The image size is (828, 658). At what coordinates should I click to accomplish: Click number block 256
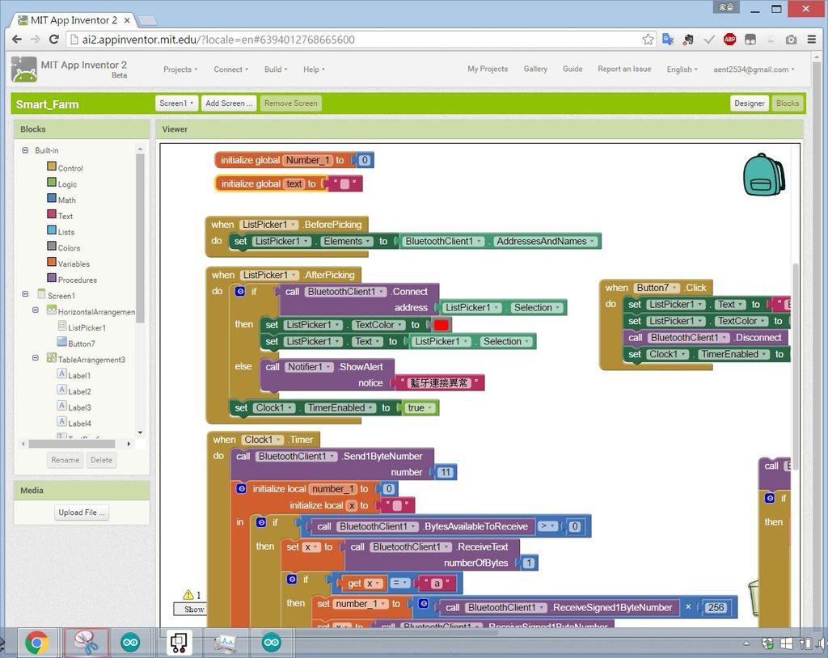(x=716, y=607)
